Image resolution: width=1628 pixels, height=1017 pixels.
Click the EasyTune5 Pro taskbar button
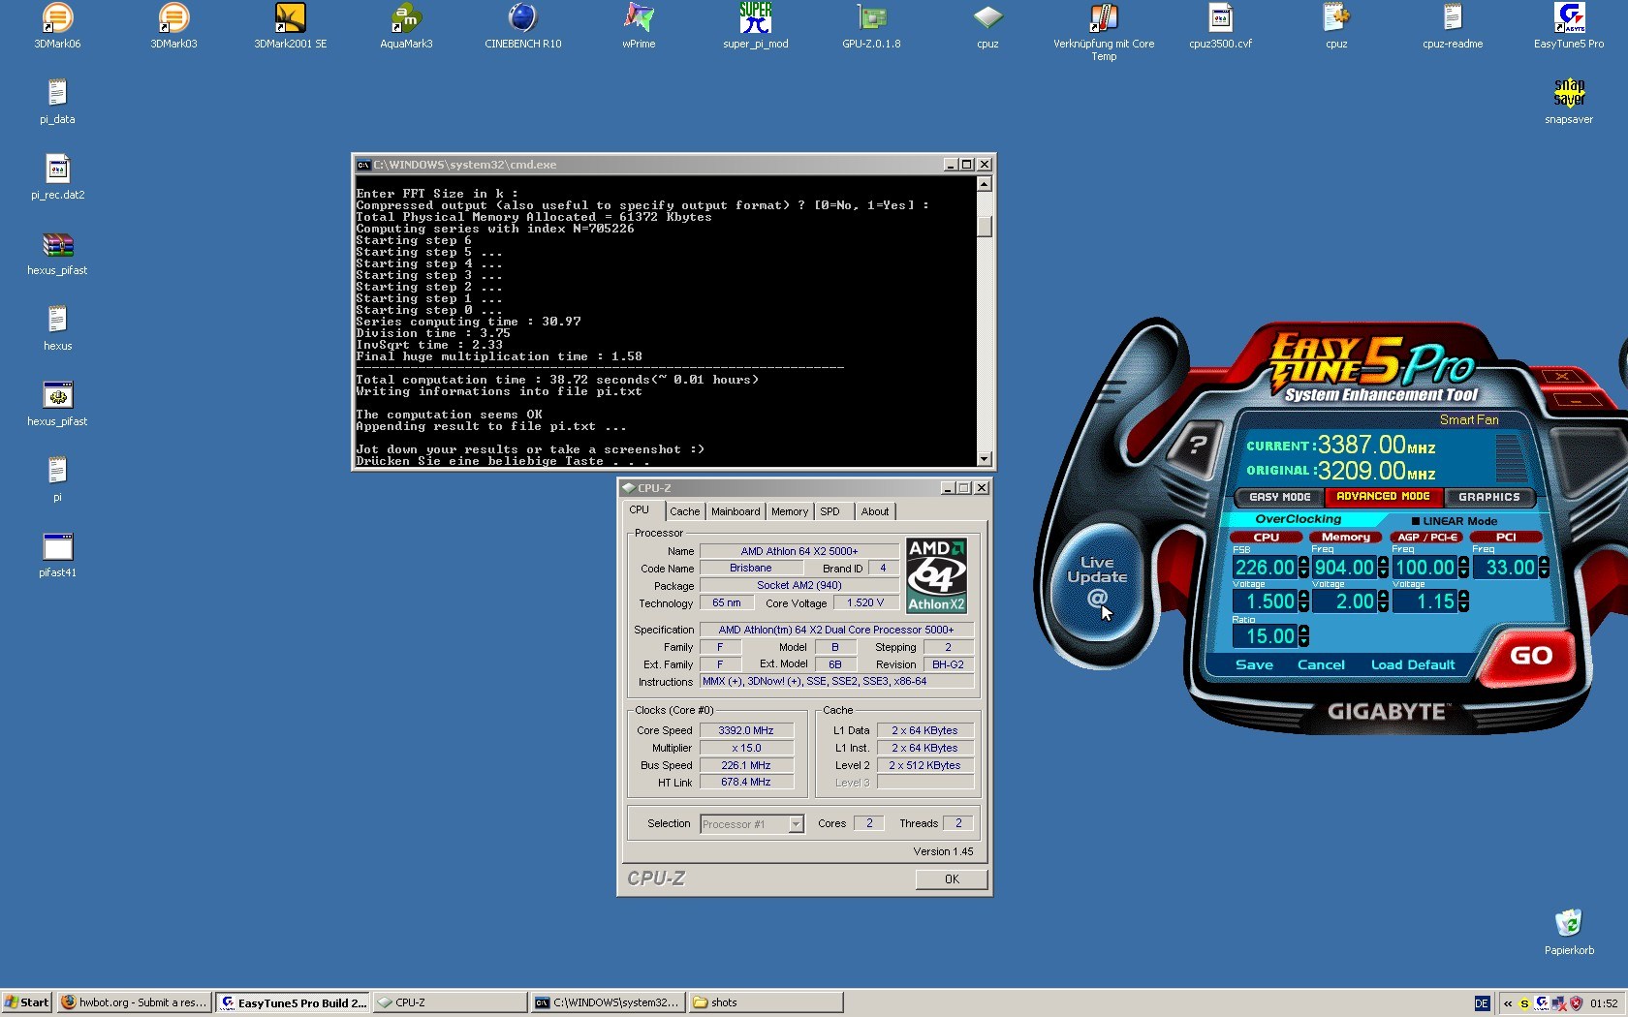coord(292,1002)
